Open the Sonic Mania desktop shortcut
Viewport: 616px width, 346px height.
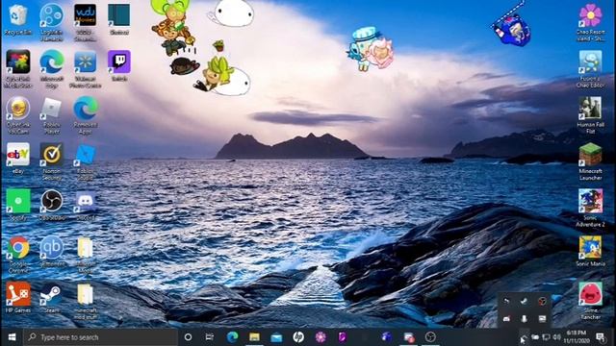pyautogui.click(x=590, y=251)
